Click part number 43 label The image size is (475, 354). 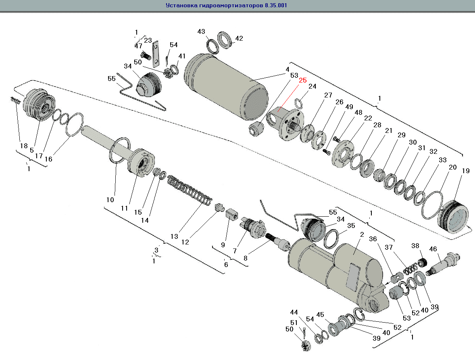coord(201,31)
